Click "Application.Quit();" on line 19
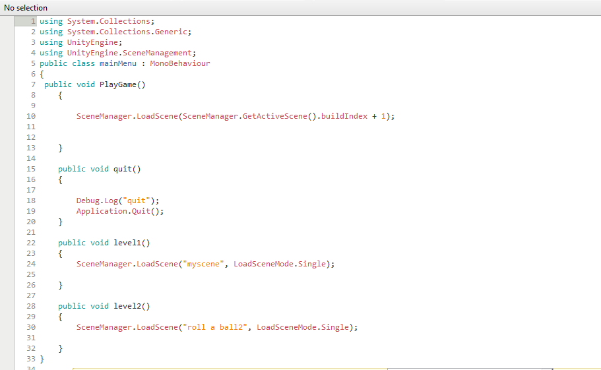Viewport: 601px width, 370px height. coord(120,211)
